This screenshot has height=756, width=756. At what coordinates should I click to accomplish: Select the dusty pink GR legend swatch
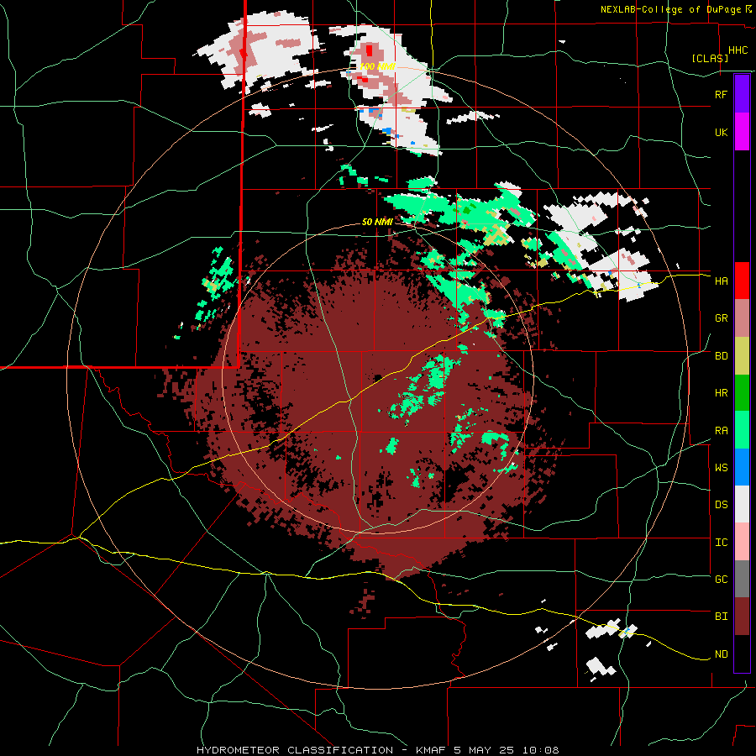(x=742, y=318)
